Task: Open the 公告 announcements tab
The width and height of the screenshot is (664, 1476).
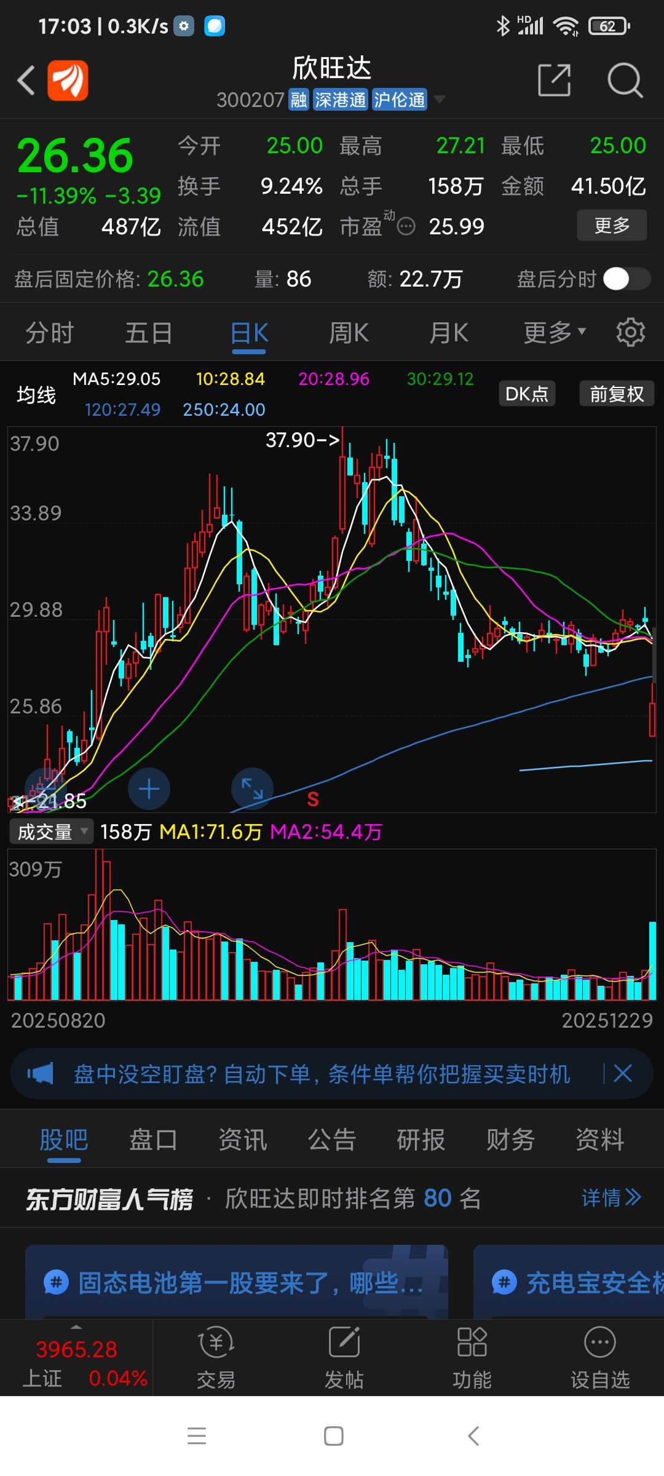Action: coord(332,1140)
